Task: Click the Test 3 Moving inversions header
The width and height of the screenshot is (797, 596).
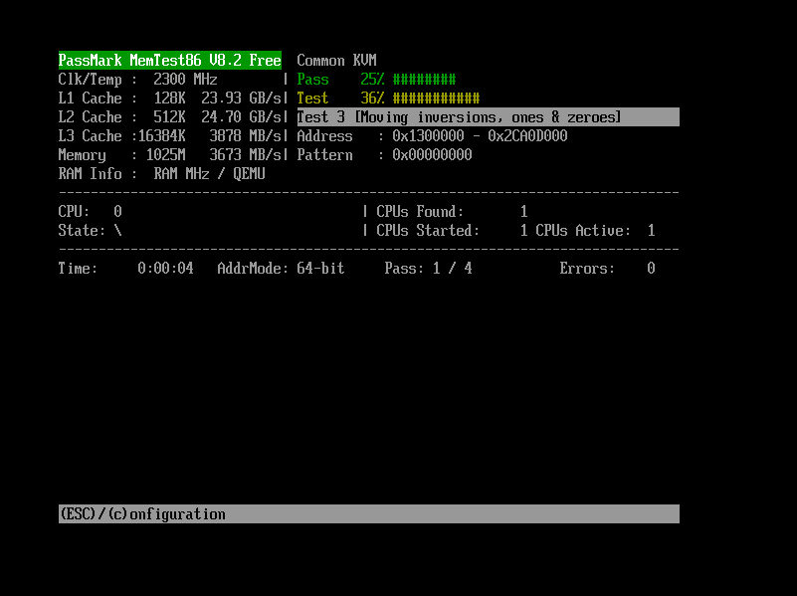Action: tap(488, 116)
